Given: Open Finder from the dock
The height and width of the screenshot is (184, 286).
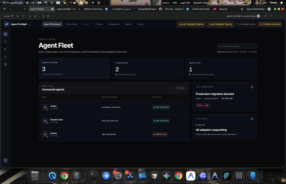Looking at the screenshot, I should click(251, 176).
